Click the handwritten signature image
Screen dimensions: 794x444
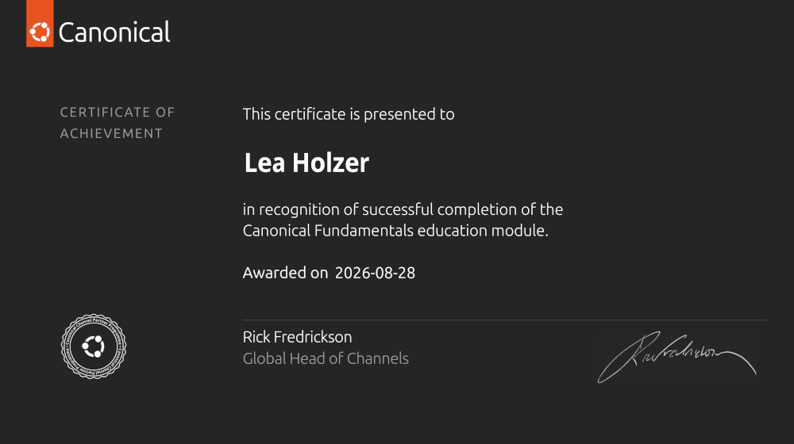click(677, 357)
